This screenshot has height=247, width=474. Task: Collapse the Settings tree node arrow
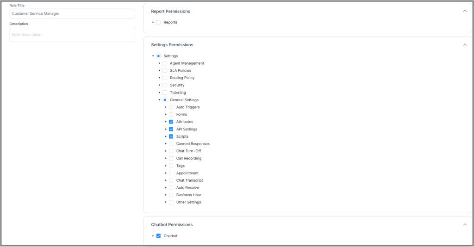click(x=153, y=56)
